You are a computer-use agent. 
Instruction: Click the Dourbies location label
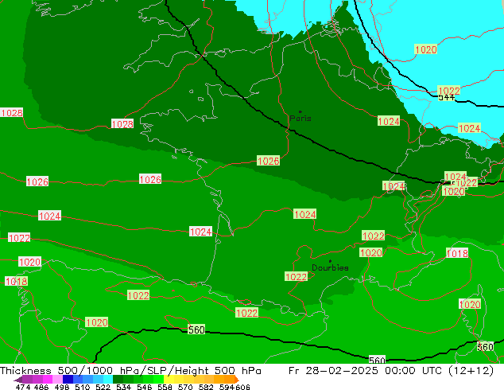pos(330,267)
